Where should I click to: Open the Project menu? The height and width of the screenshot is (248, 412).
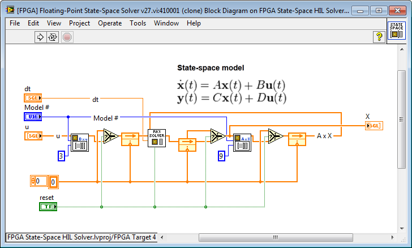tap(79, 23)
